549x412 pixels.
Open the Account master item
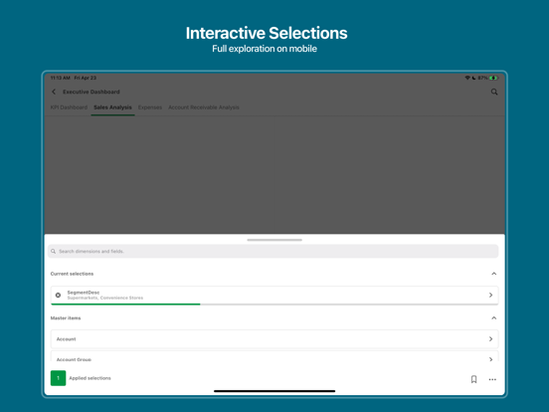tap(274, 339)
